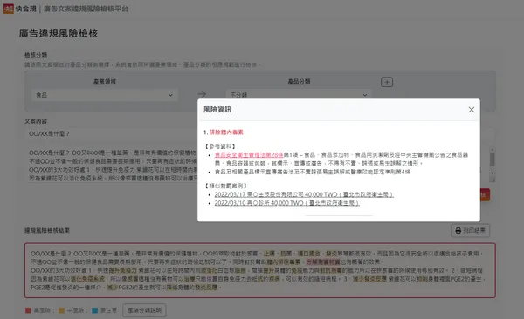This screenshot has width=524, height=319.
Task: Click the 快合規 logo icon
Action: coord(9,9)
